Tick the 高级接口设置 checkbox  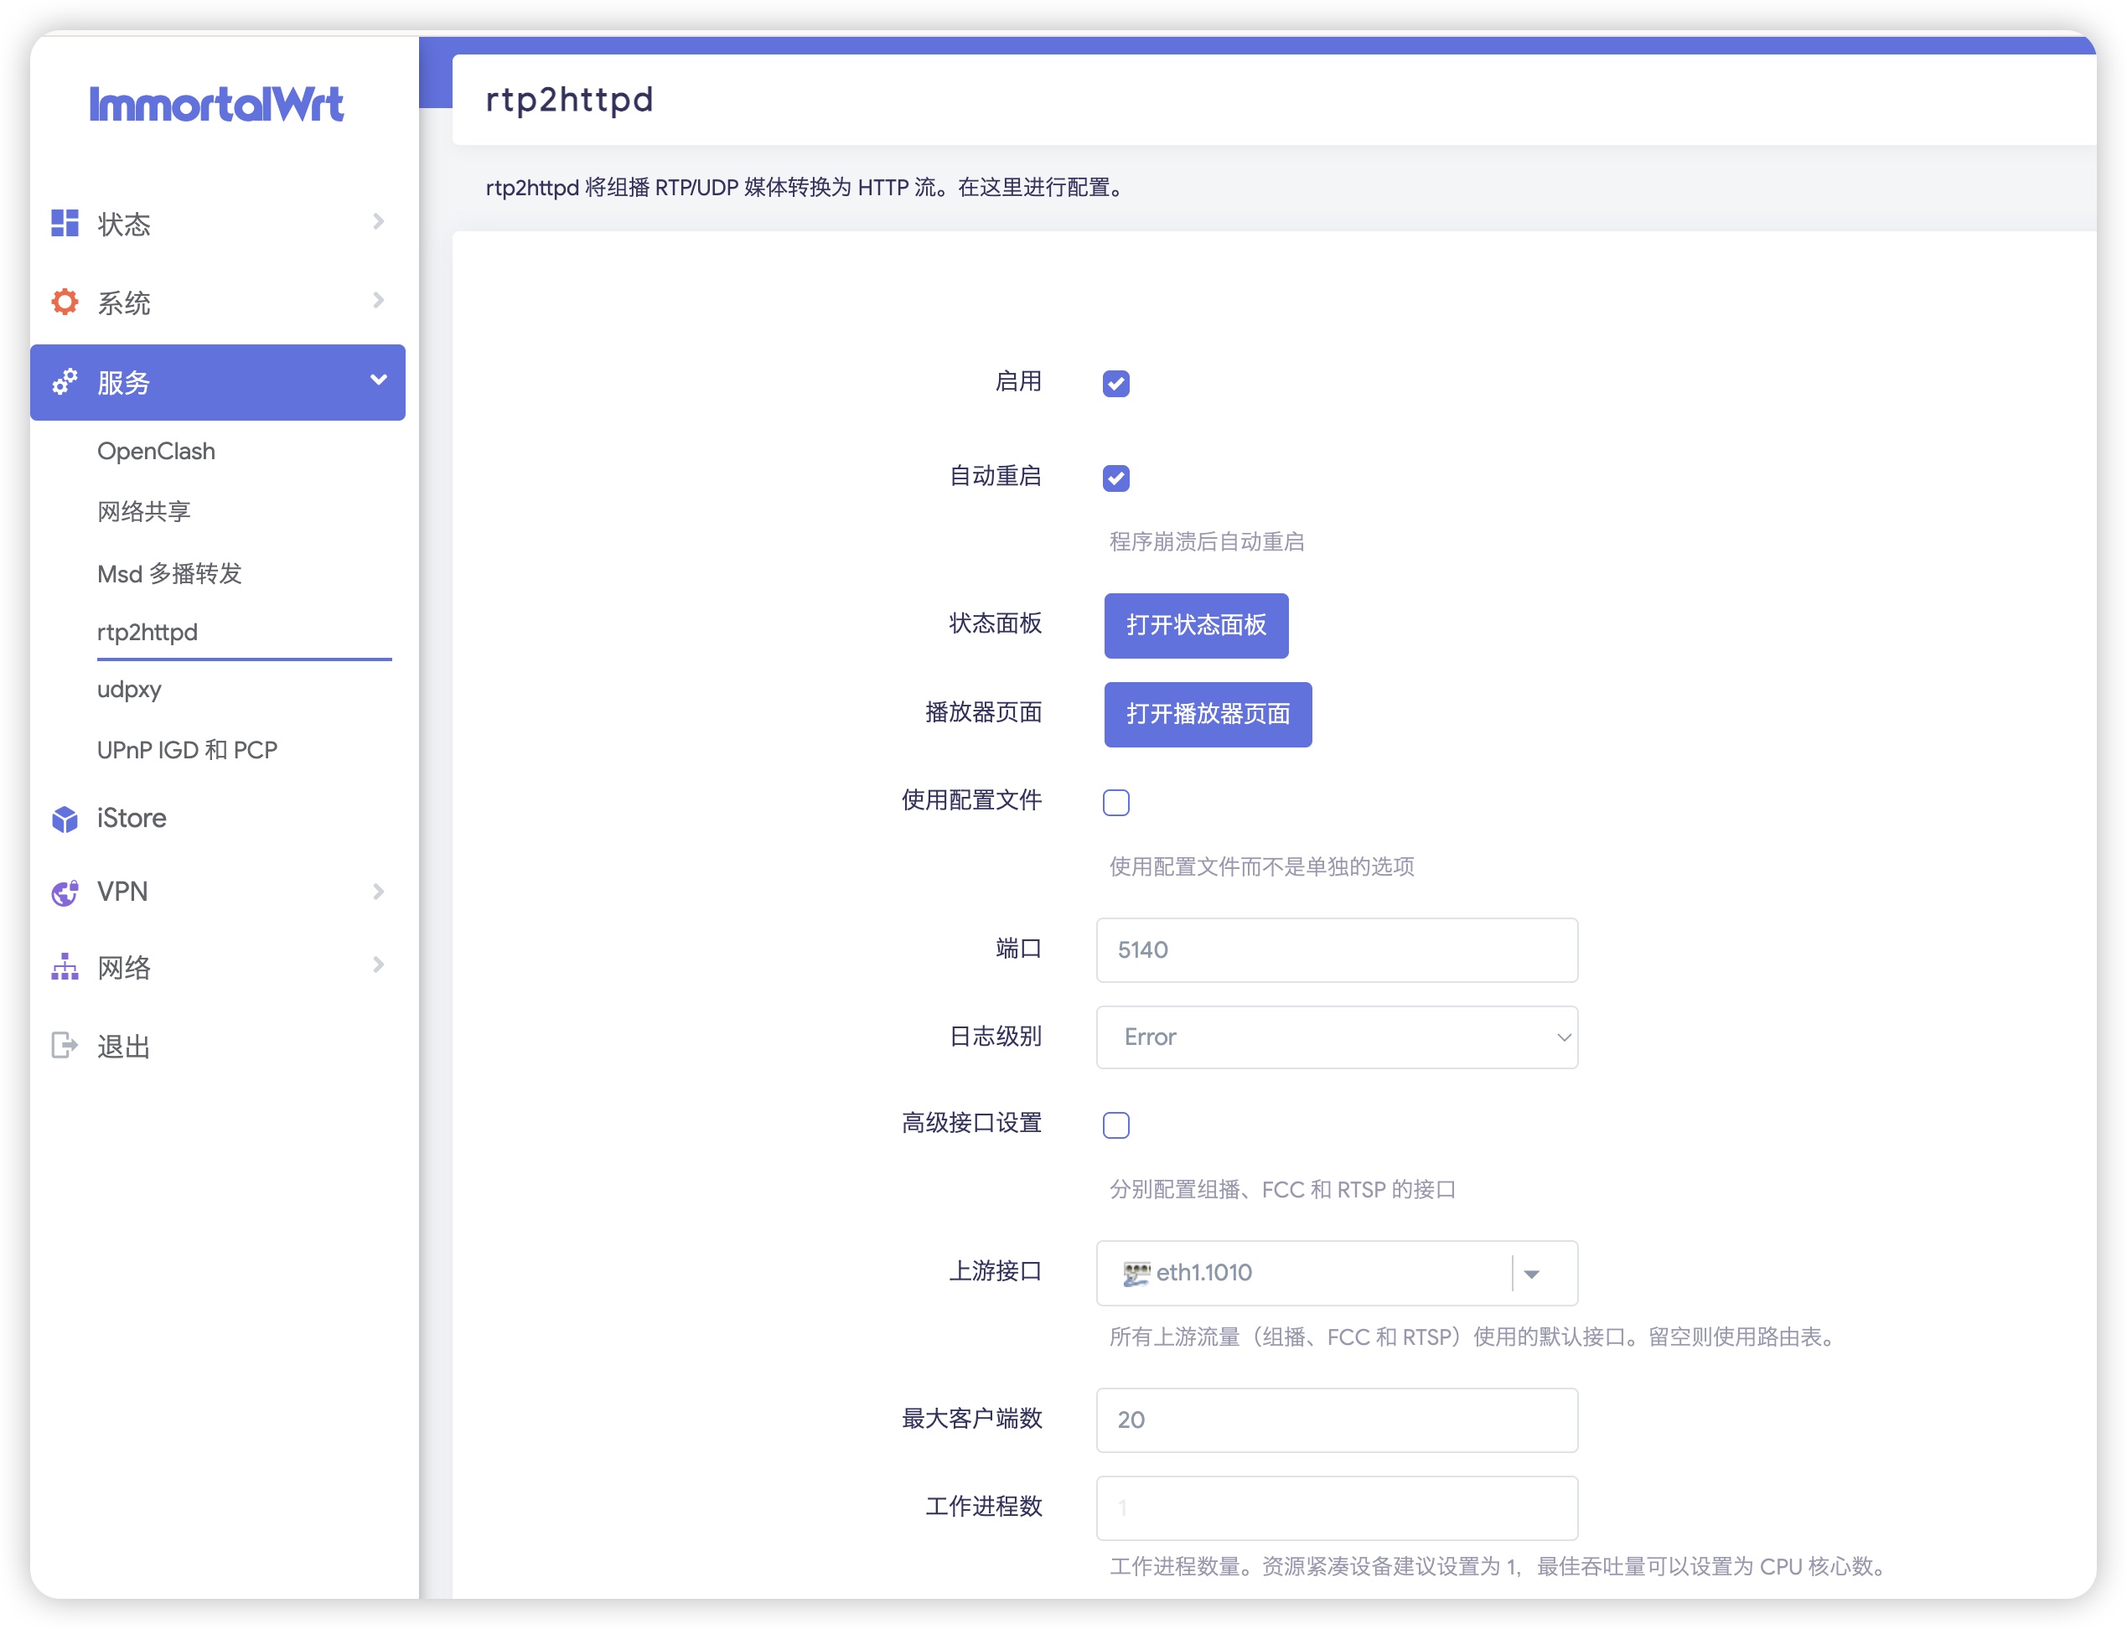[1115, 1125]
